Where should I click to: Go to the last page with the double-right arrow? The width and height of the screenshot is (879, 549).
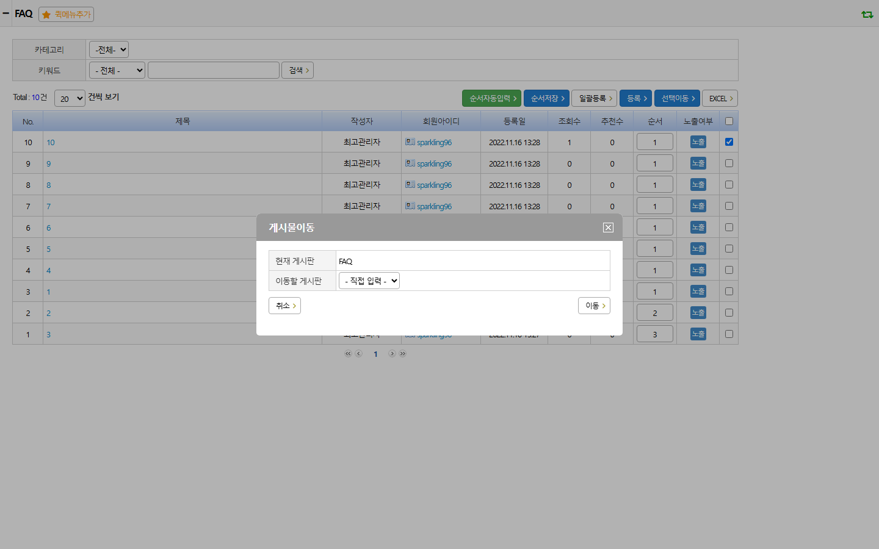click(403, 353)
